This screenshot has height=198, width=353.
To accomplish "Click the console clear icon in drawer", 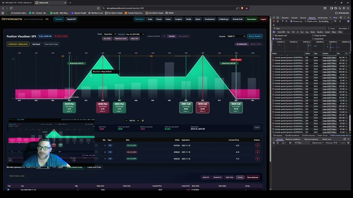I will [277, 143].
